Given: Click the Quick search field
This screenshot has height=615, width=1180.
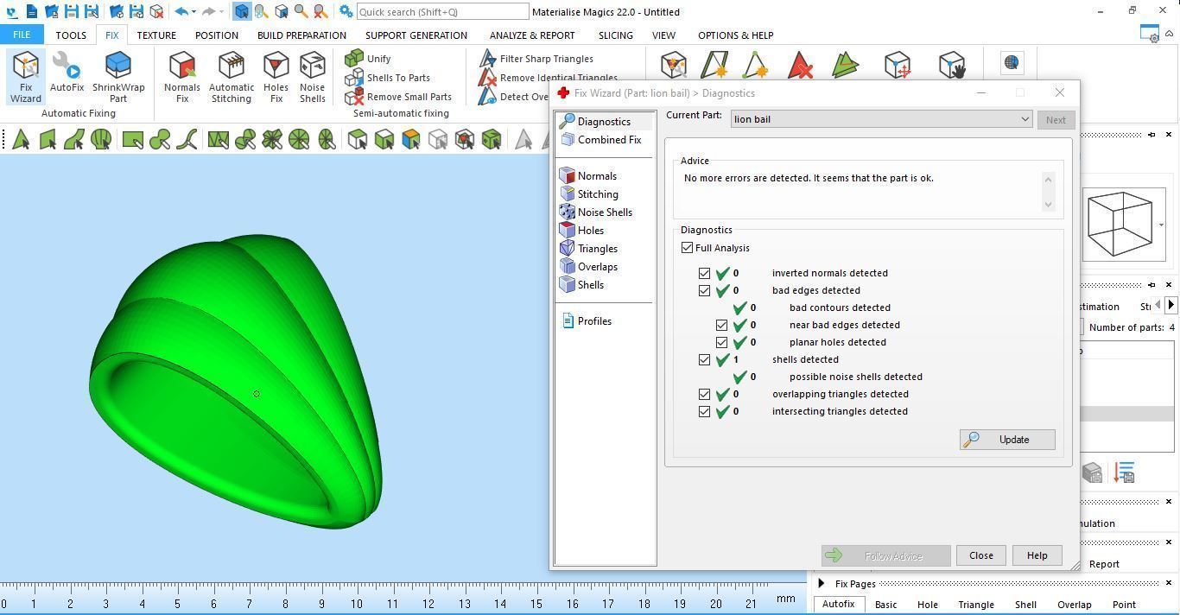Looking at the screenshot, I should click(442, 12).
